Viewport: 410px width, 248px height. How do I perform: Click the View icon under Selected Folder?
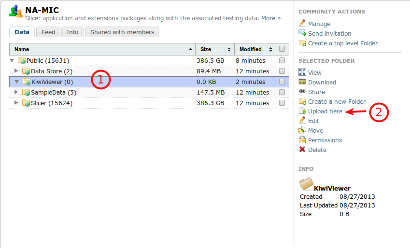pyautogui.click(x=302, y=72)
